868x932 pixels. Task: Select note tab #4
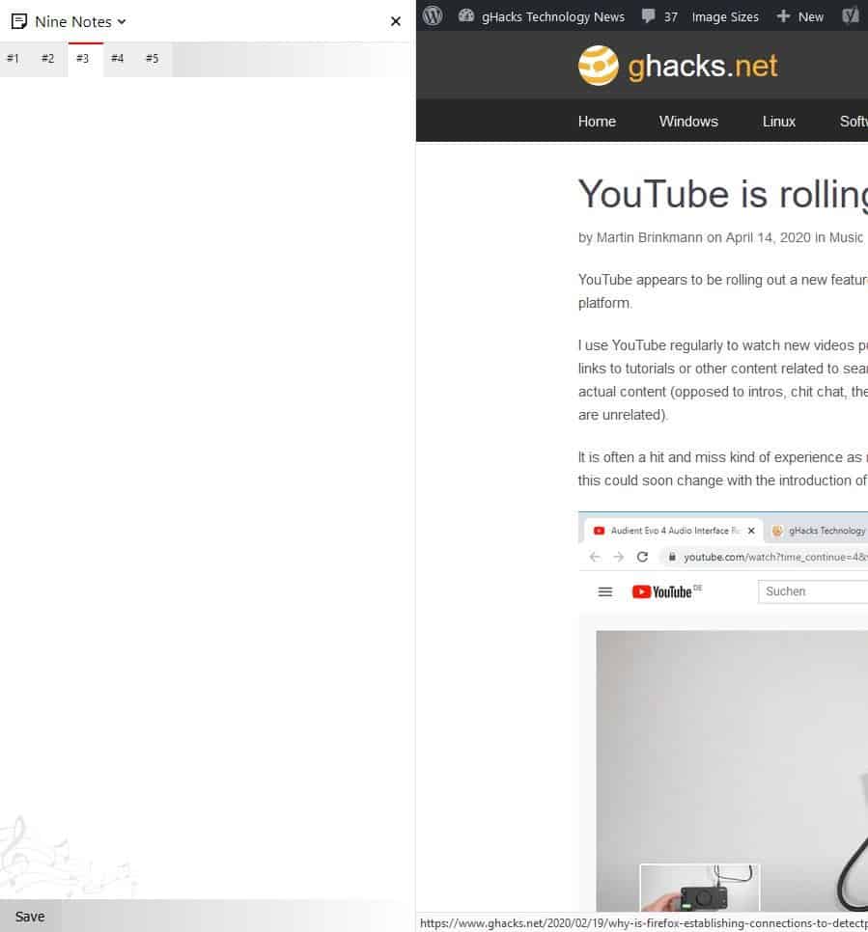pyautogui.click(x=117, y=59)
